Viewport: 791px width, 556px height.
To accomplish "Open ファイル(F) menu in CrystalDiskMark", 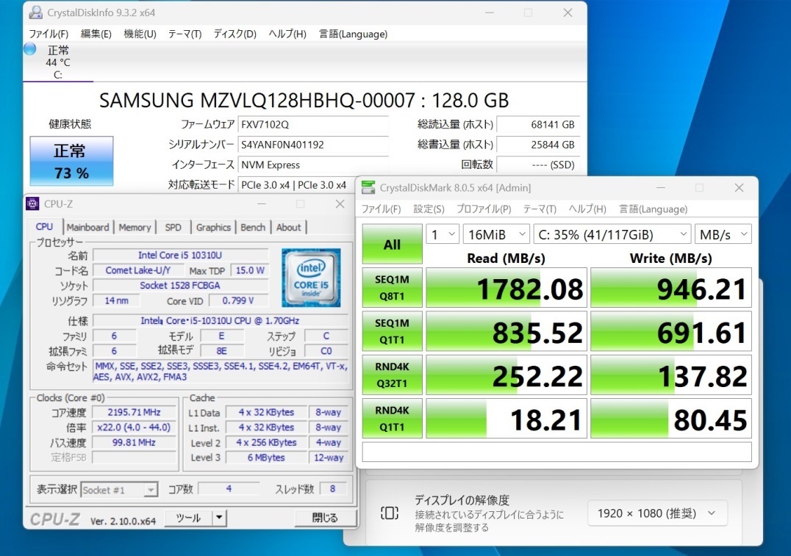I will (x=381, y=209).
